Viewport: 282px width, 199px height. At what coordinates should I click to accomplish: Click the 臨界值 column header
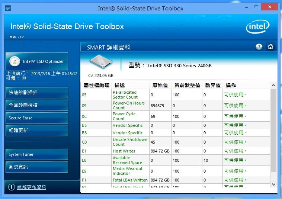point(213,86)
